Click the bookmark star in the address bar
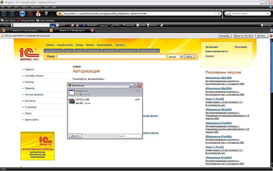The width and height of the screenshot is (273, 171). pyautogui.click(x=215, y=14)
